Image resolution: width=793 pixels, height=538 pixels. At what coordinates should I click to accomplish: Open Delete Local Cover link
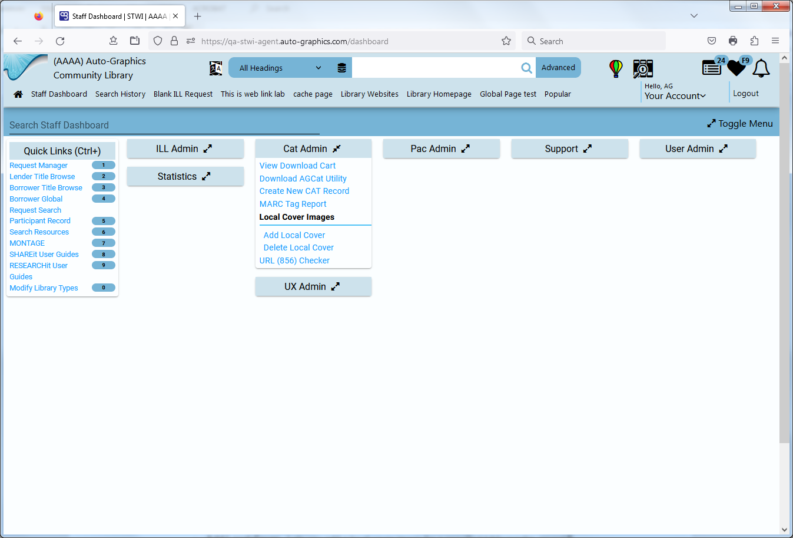[298, 248]
